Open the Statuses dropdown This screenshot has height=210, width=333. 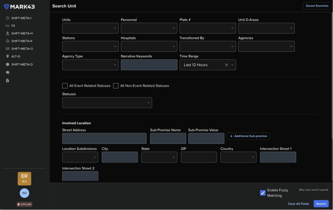pyautogui.click(x=107, y=102)
